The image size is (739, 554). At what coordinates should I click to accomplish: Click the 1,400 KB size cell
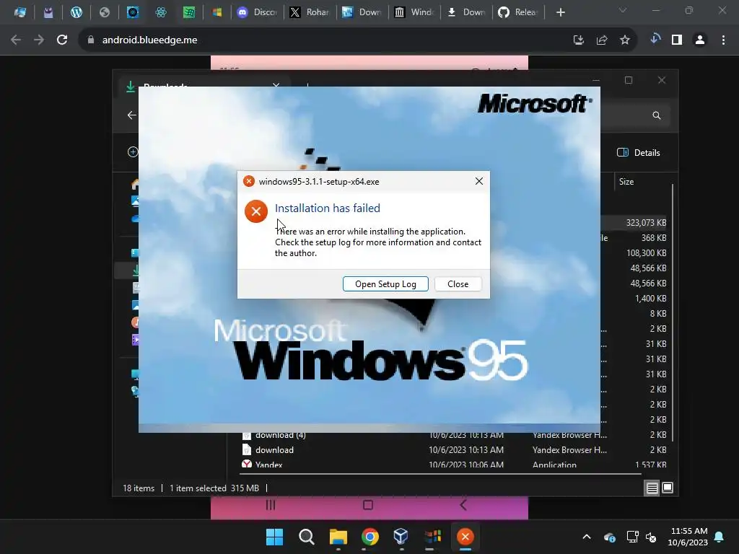tap(650, 298)
